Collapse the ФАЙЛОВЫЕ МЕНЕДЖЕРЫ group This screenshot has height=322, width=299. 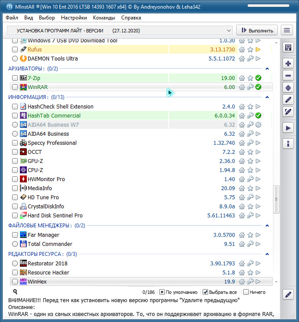267,226
